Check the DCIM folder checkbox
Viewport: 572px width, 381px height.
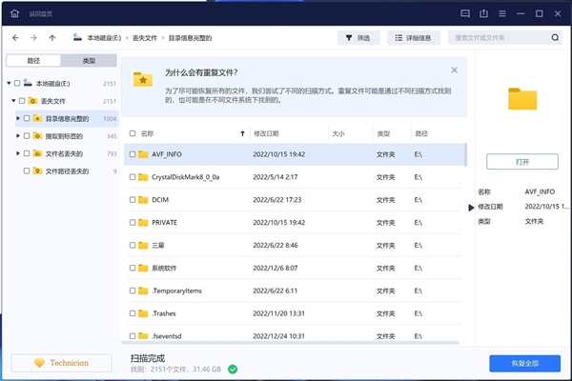(132, 199)
